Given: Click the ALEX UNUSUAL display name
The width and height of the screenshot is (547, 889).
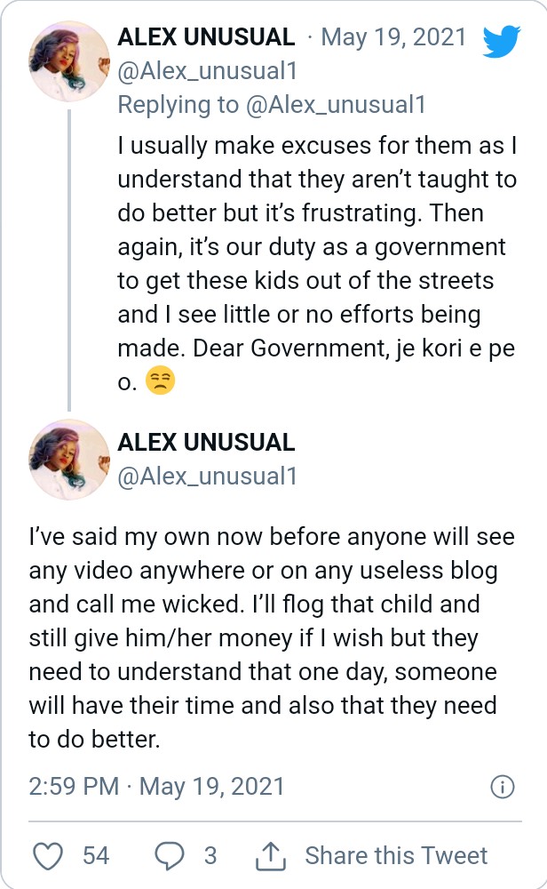Looking at the screenshot, I should (205, 37).
